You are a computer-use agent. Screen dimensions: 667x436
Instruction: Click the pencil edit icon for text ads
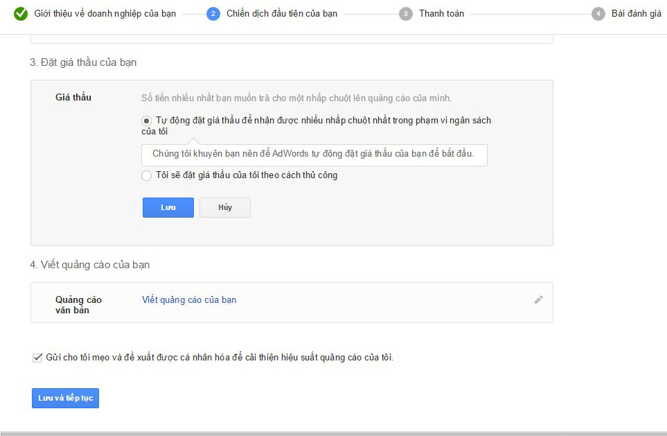(x=539, y=299)
